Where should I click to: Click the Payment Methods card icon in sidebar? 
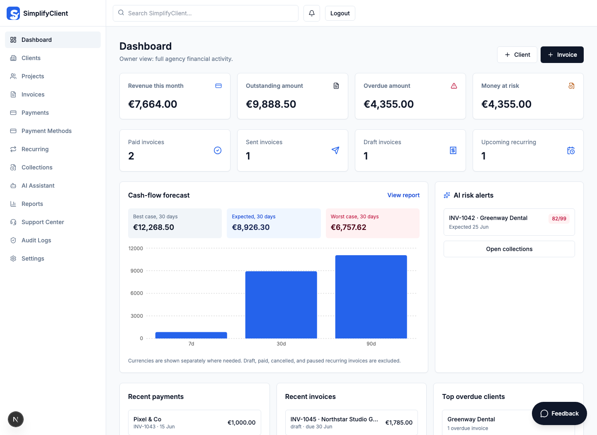tap(13, 131)
